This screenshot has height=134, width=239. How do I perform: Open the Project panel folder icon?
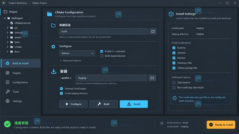coord(5,12)
